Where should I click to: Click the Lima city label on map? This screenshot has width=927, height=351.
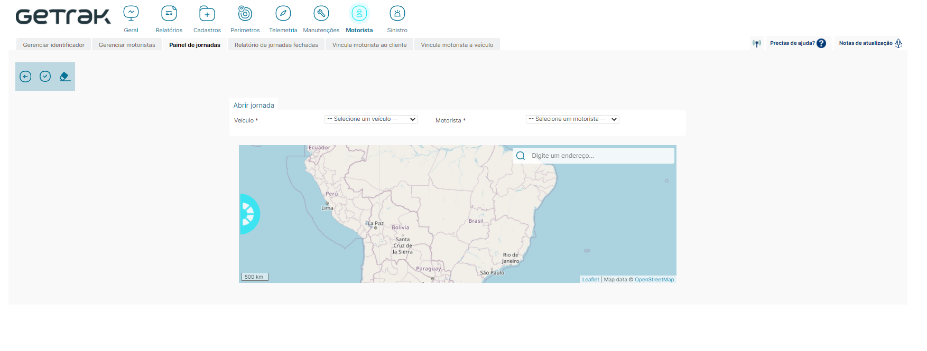(x=328, y=208)
